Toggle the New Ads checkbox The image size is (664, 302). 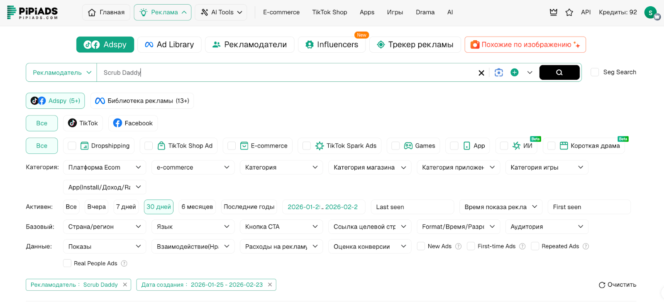(421, 246)
